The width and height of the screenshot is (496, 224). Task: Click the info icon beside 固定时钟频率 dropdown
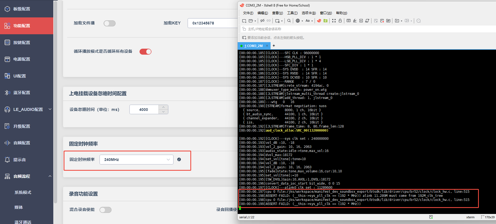pos(179,160)
